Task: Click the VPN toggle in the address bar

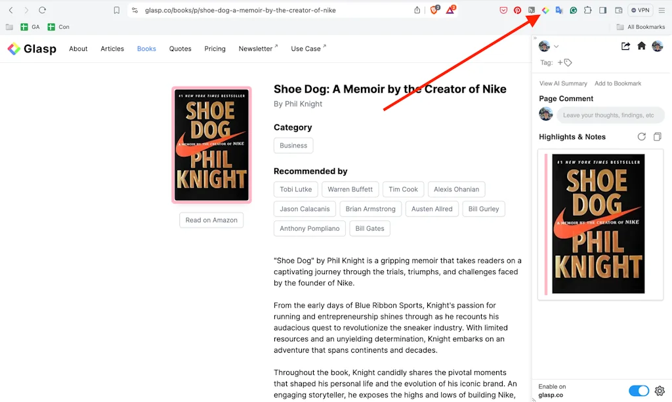Action: tap(640, 10)
